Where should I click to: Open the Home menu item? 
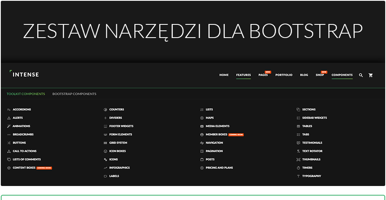(x=224, y=75)
